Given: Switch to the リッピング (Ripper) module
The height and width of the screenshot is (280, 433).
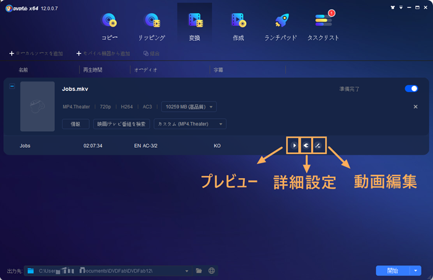Looking at the screenshot, I should click(x=152, y=25).
